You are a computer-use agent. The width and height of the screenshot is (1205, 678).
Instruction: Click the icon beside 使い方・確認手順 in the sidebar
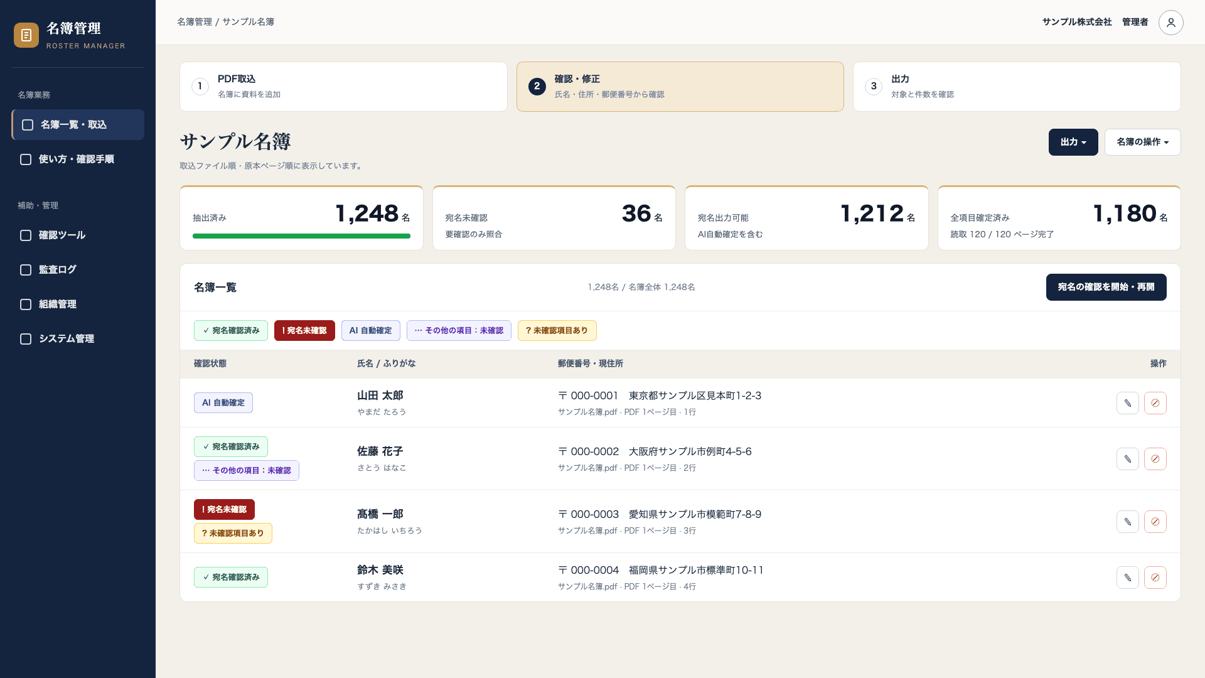tap(26, 159)
